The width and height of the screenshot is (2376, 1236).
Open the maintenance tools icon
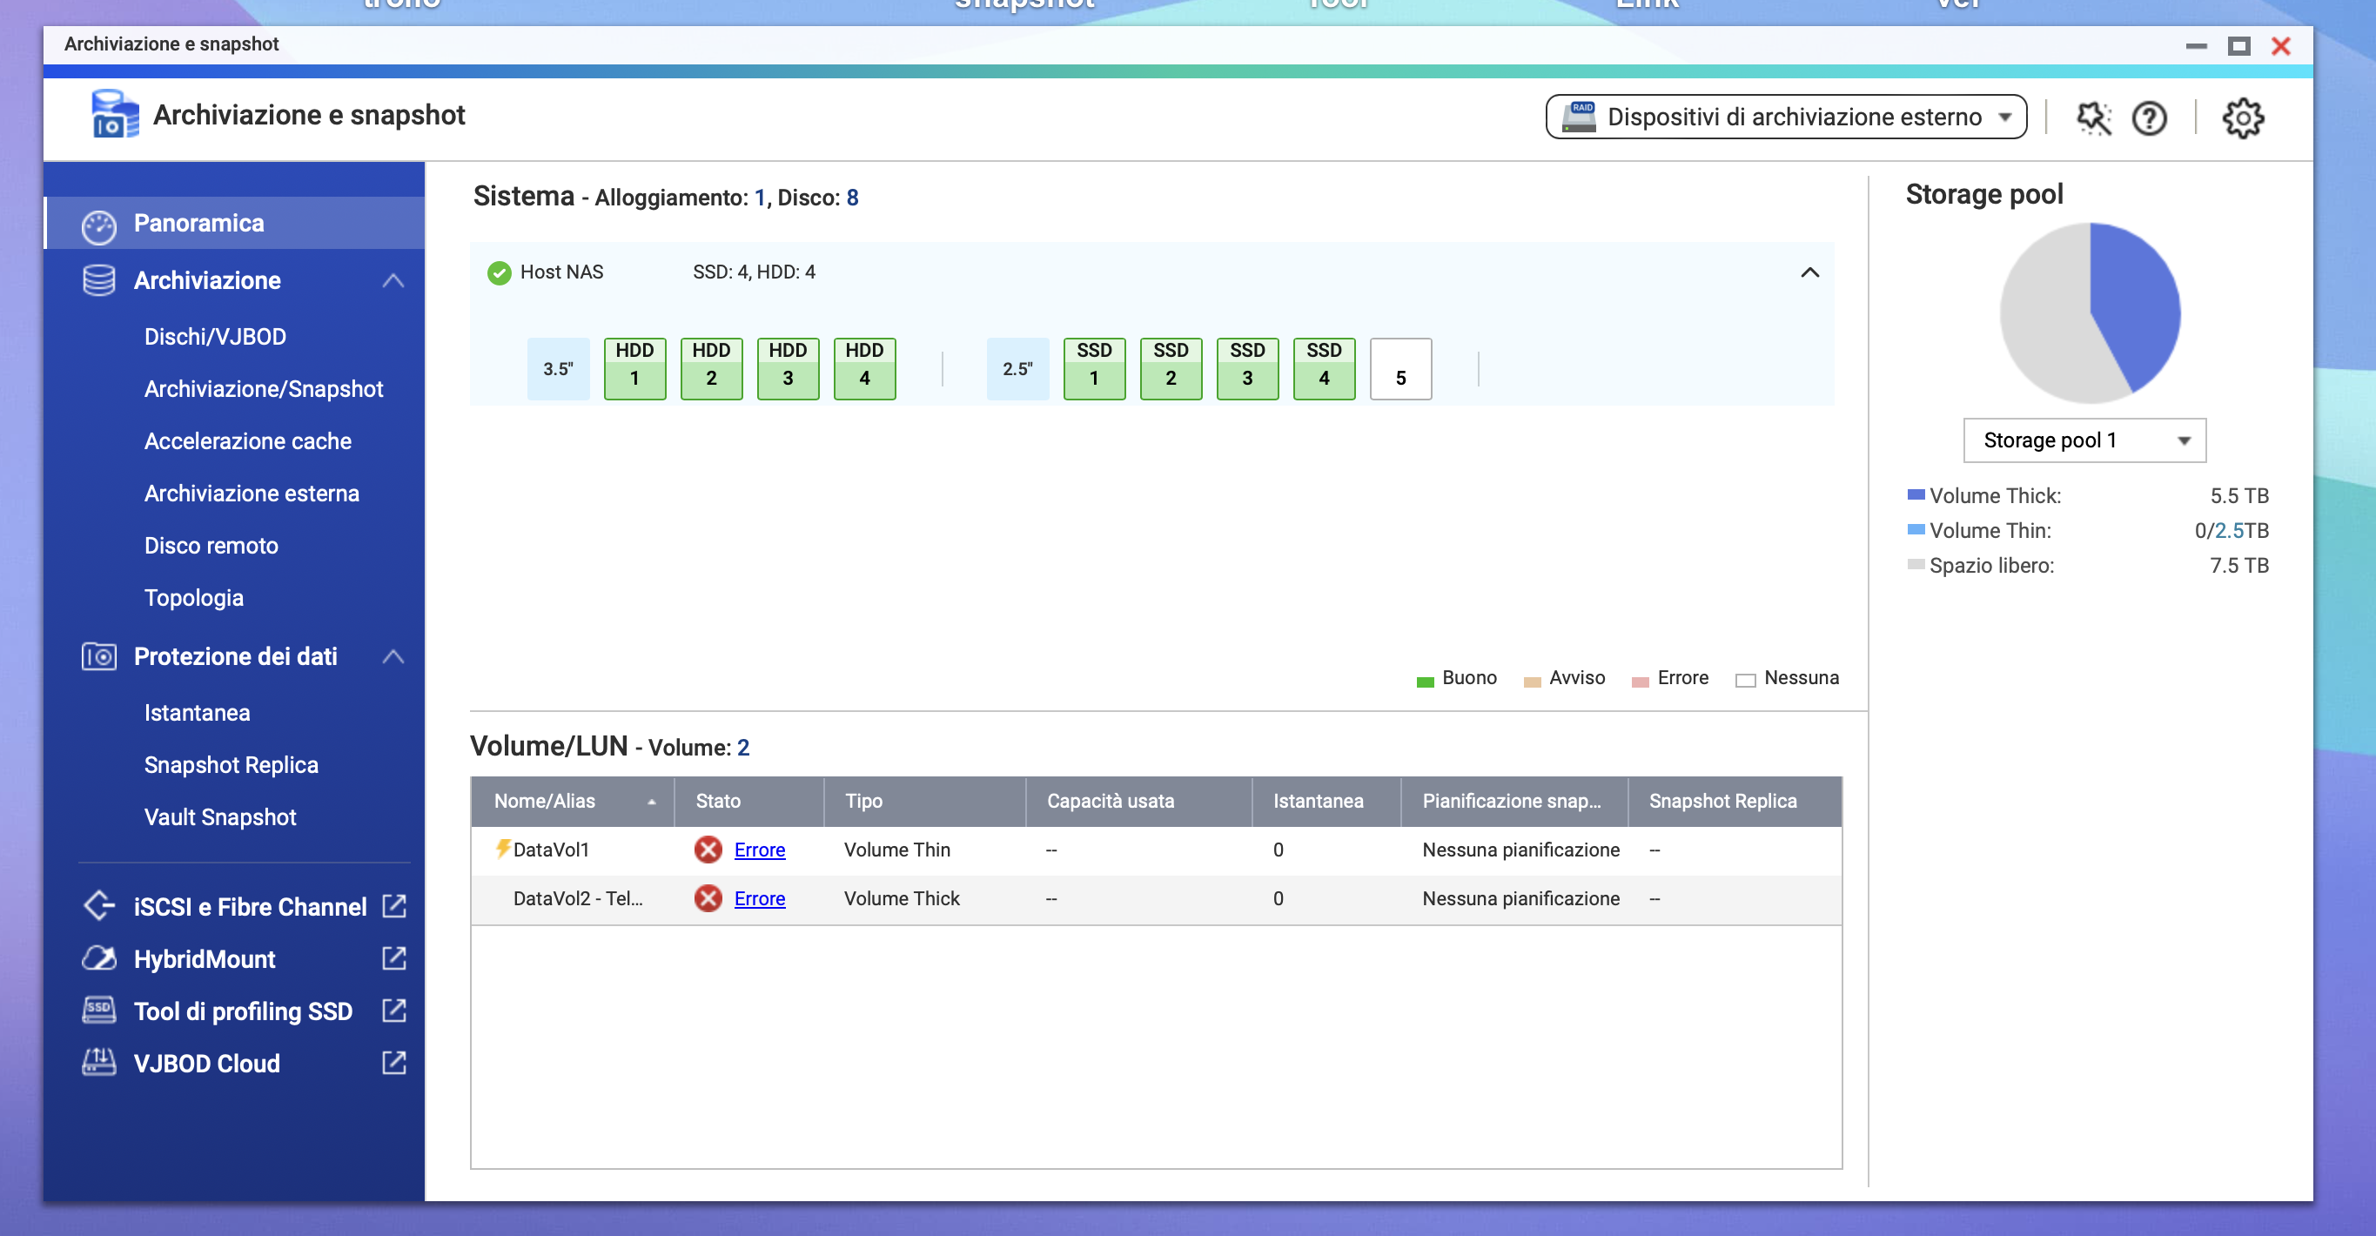[x=2093, y=118]
